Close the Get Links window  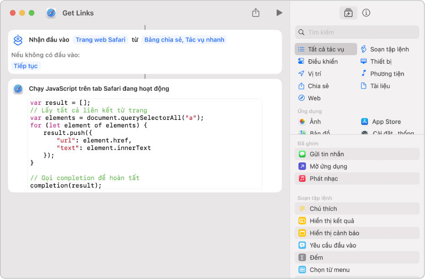[x=13, y=13]
